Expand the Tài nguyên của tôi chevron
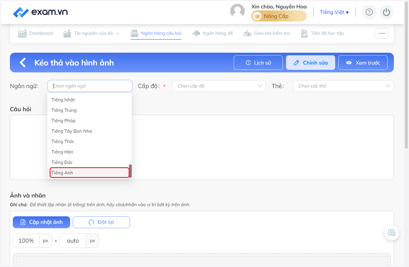 [118, 33]
